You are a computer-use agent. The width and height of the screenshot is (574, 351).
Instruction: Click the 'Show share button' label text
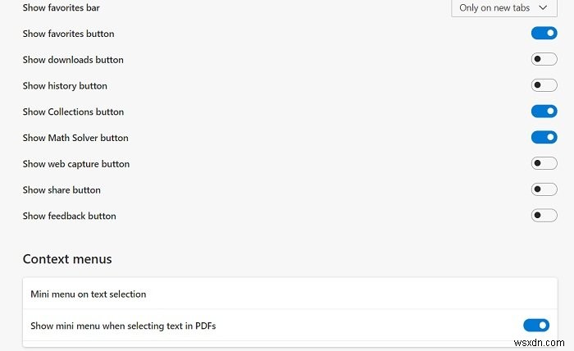(x=61, y=190)
